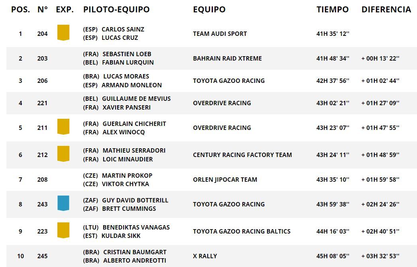Select driver name Carlos Sainz
Viewport: 417px width, 267px height.
(x=123, y=29)
